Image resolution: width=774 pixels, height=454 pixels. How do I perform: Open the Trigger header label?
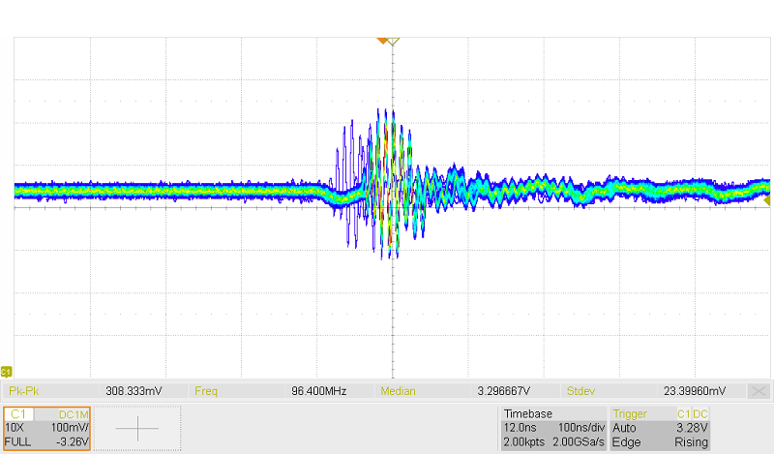632,413
